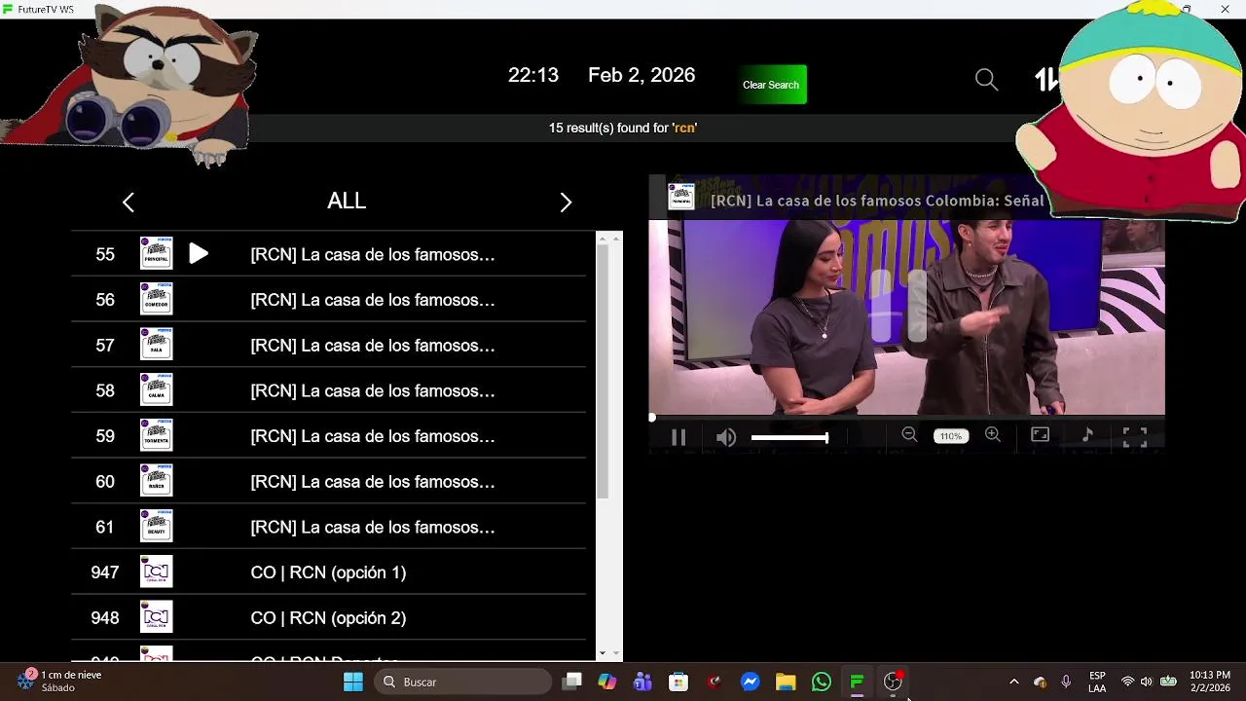Image resolution: width=1246 pixels, height=701 pixels.
Task: Select channel 55 Principal logo
Action: [156, 253]
